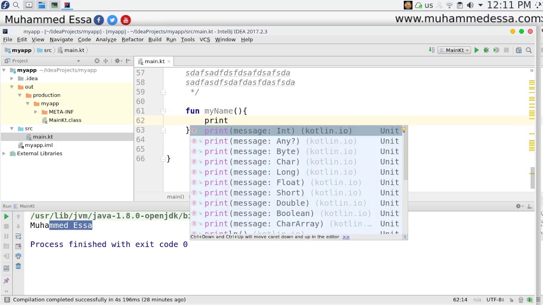Choose print(message: Char) completion suggestion
The width and height of the screenshot is (543, 305).
click(297, 162)
